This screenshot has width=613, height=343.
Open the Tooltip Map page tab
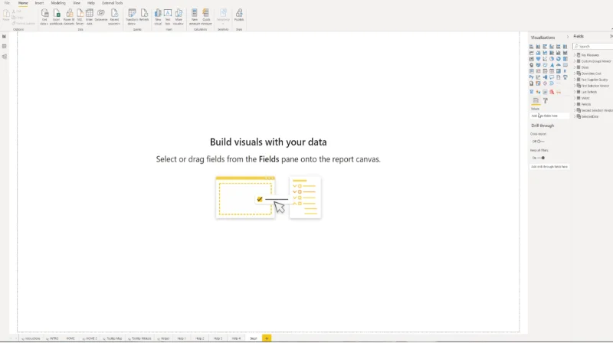(x=113, y=338)
